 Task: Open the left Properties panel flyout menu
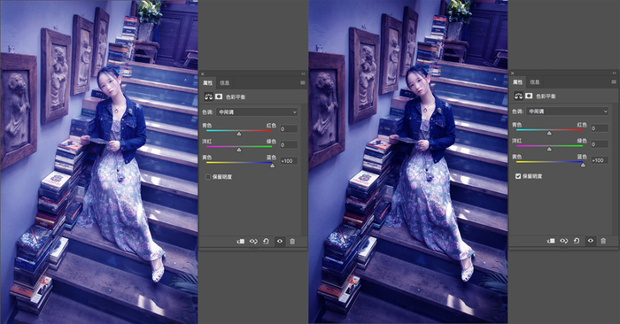tap(303, 82)
